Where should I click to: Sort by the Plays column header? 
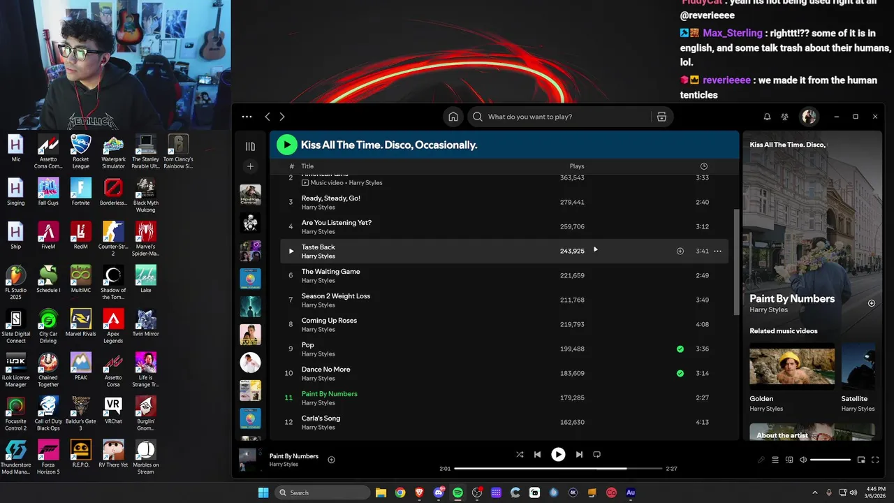coord(577,166)
